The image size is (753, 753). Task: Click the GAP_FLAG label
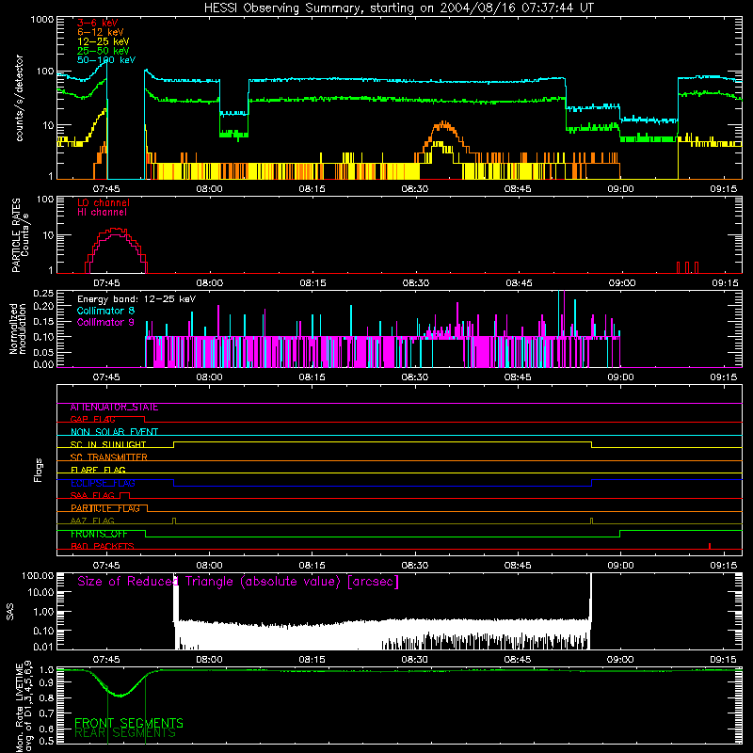click(x=92, y=419)
